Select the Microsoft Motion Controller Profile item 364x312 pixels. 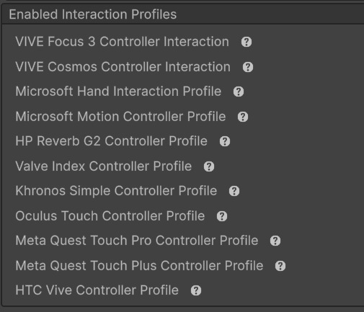120,117
